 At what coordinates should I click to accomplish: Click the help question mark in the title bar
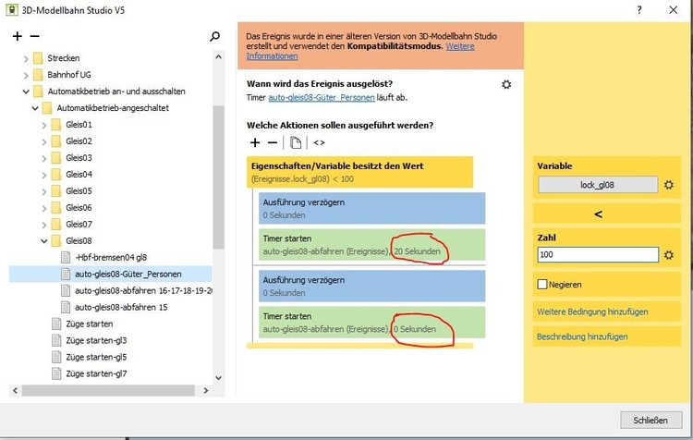pos(639,10)
